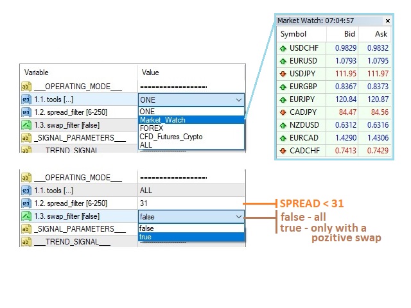Click the green icon beside upper swap_filter
Image resolution: width=411 pixels, height=308 pixels.
click(x=26, y=125)
